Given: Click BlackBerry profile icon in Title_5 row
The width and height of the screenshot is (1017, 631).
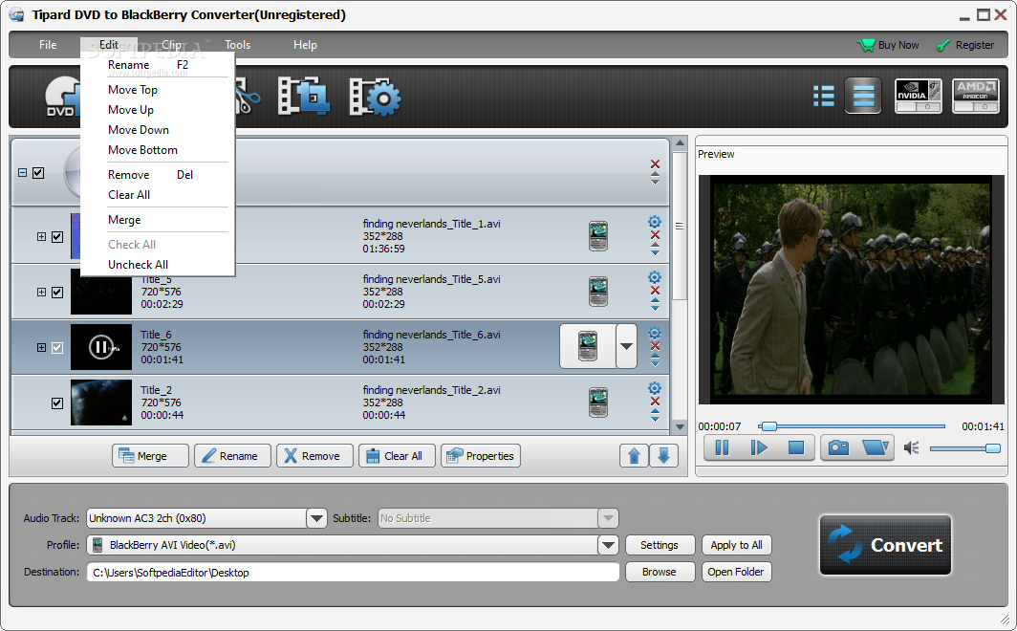Looking at the screenshot, I should [598, 292].
